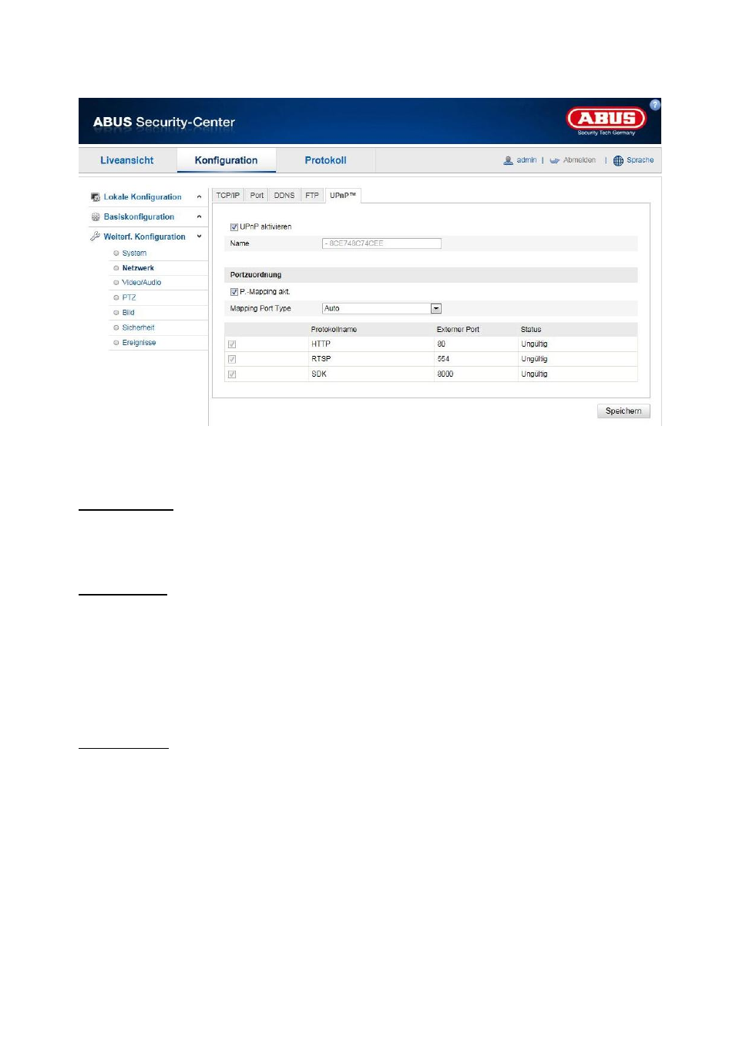Click the Abmelden logout icon

coord(554,160)
